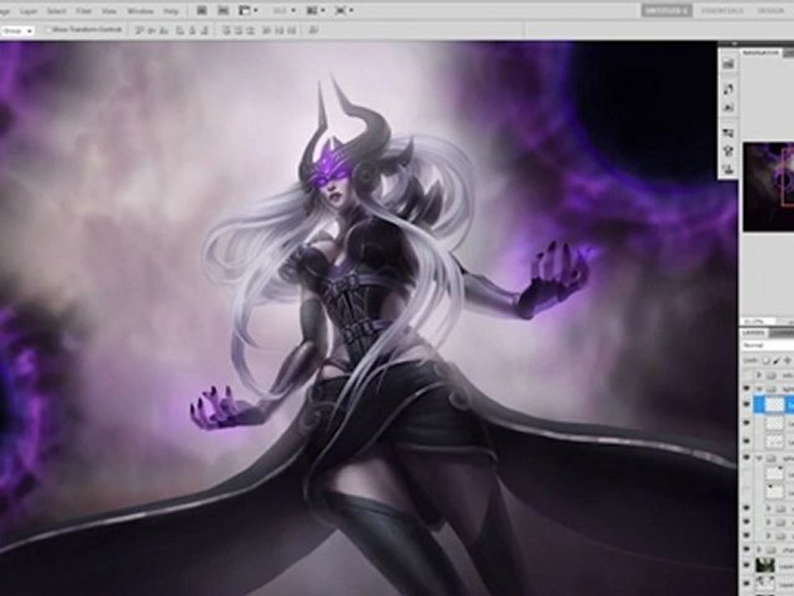794x596 pixels.
Task: Align right edges of layers
Action: (x=203, y=31)
